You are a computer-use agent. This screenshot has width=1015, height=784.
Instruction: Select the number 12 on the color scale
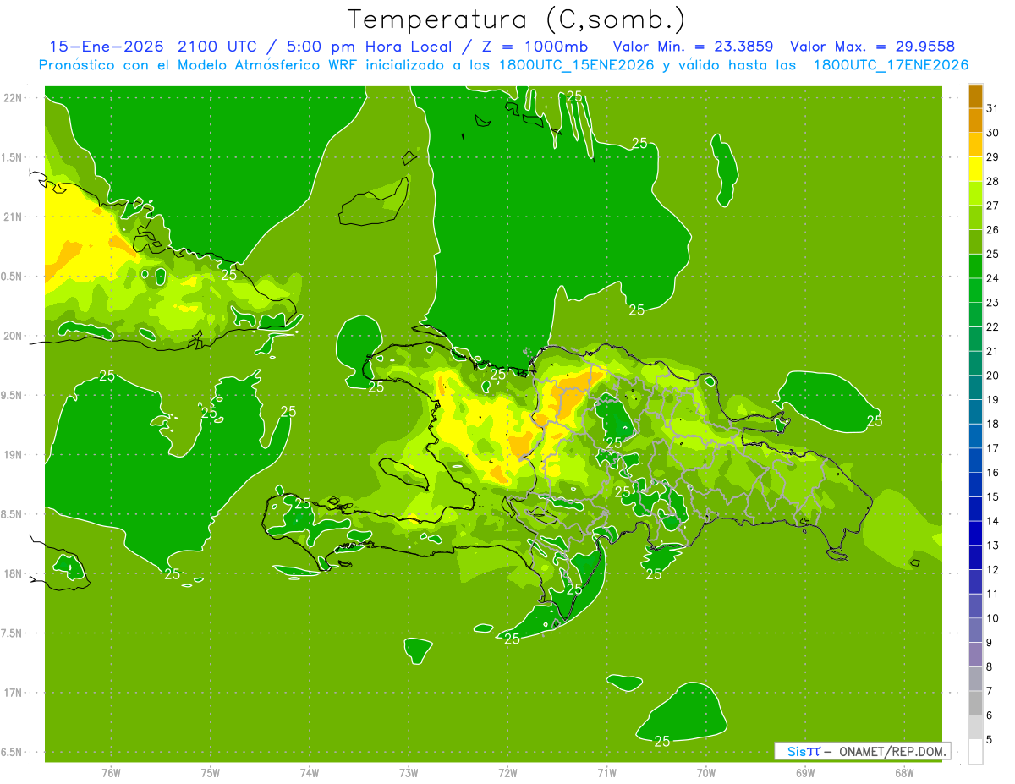coord(992,570)
